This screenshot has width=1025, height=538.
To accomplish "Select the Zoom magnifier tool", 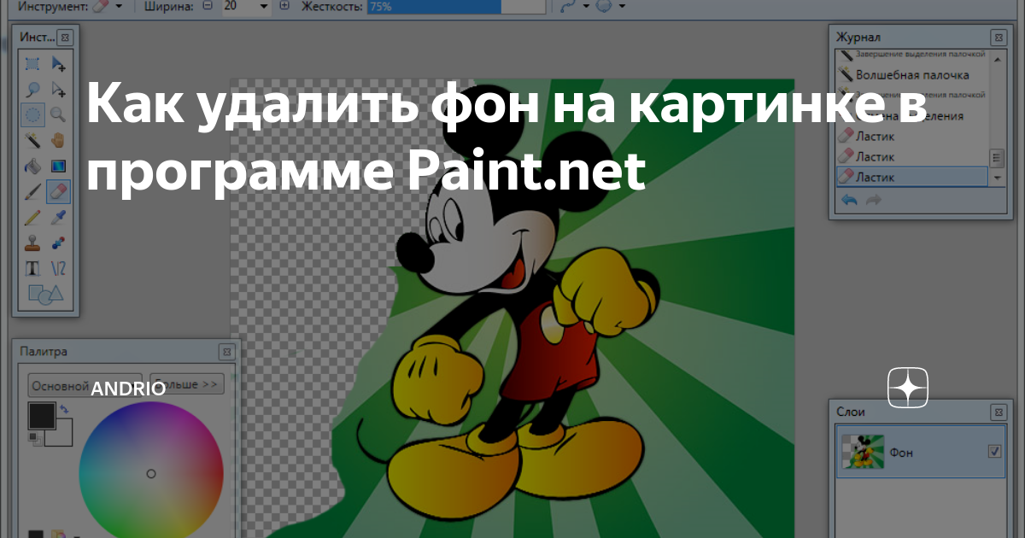I will click(58, 114).
